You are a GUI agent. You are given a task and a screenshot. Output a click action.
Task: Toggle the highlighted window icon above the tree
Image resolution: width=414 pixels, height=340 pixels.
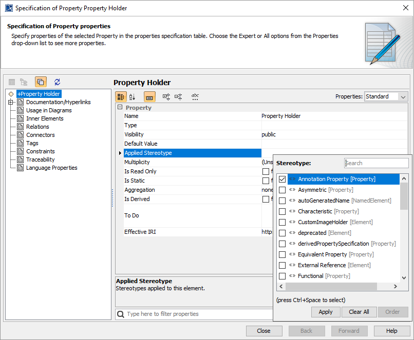(41, 82)
